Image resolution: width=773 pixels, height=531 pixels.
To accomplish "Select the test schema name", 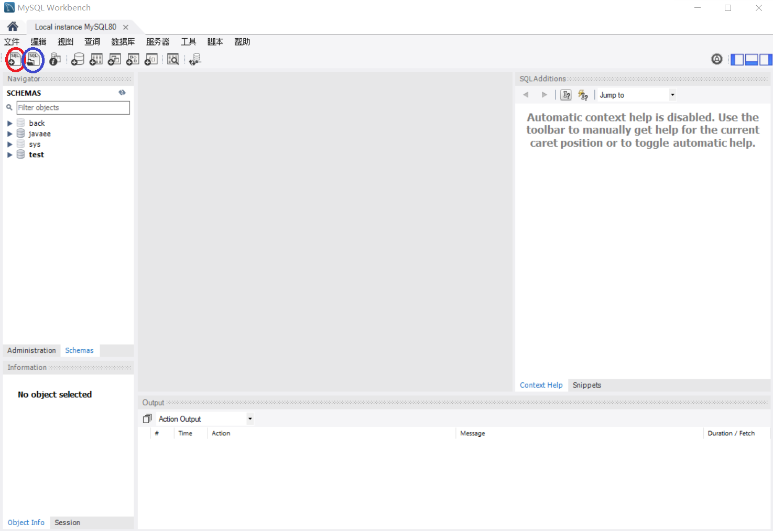I will 36,154.
